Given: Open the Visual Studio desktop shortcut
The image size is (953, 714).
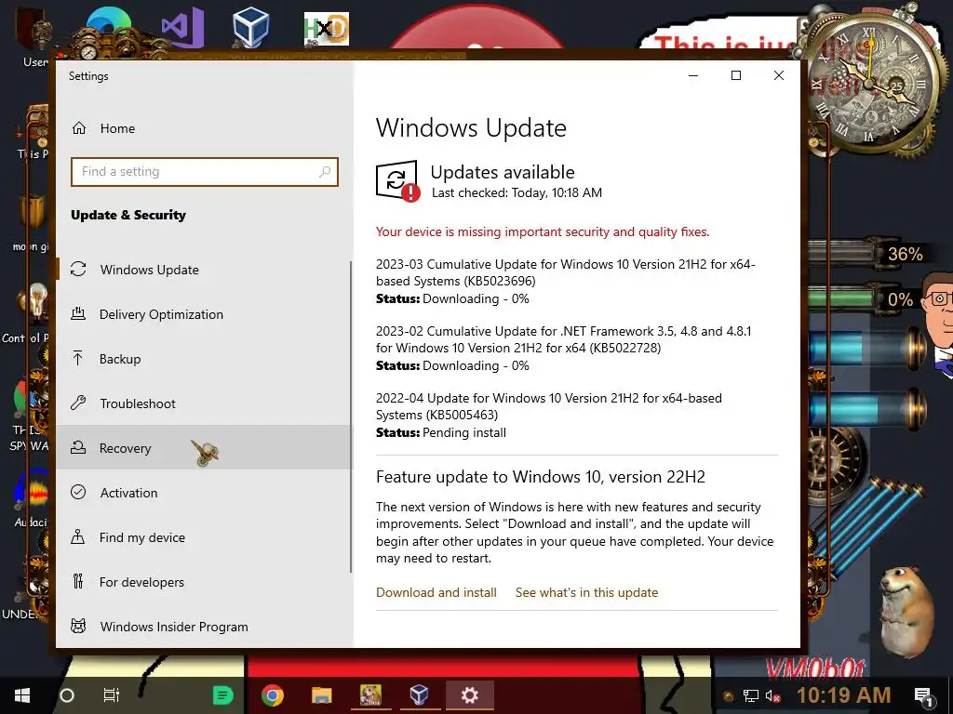Looking at the screenshot, I should pos(182,27).
